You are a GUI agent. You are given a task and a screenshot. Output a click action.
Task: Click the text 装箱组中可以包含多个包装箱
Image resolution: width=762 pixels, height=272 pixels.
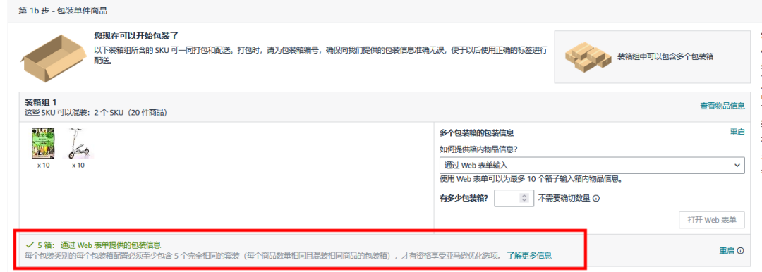[x=665, y=57]
